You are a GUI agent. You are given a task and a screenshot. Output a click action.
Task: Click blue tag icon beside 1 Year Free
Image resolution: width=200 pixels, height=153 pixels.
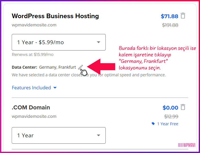point(153,124)
